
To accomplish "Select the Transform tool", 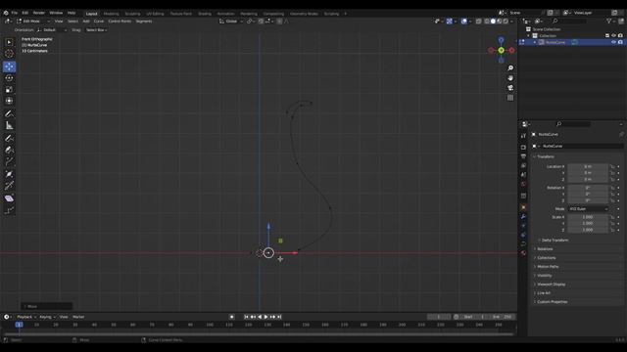I will click(9, 102).
